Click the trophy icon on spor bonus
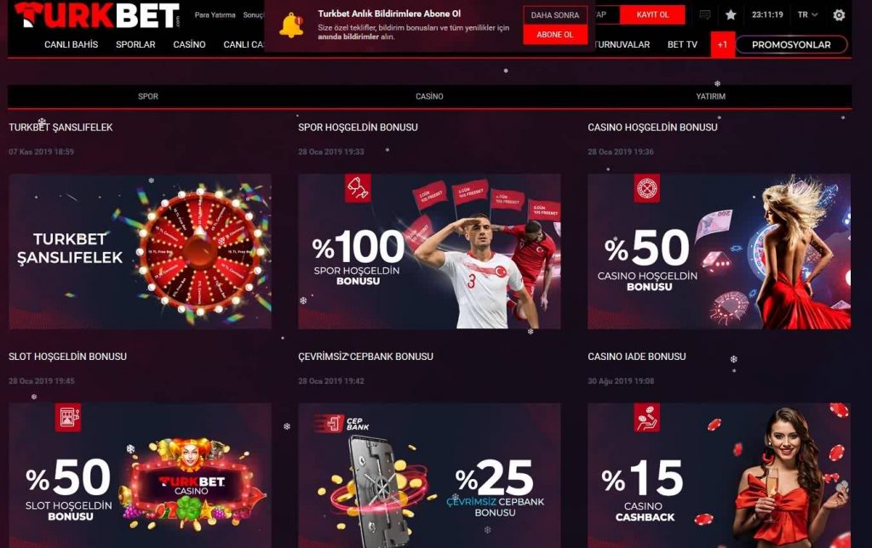 click(x=358, y=188)
